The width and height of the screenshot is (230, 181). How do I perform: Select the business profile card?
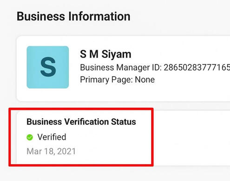point(123,69)
